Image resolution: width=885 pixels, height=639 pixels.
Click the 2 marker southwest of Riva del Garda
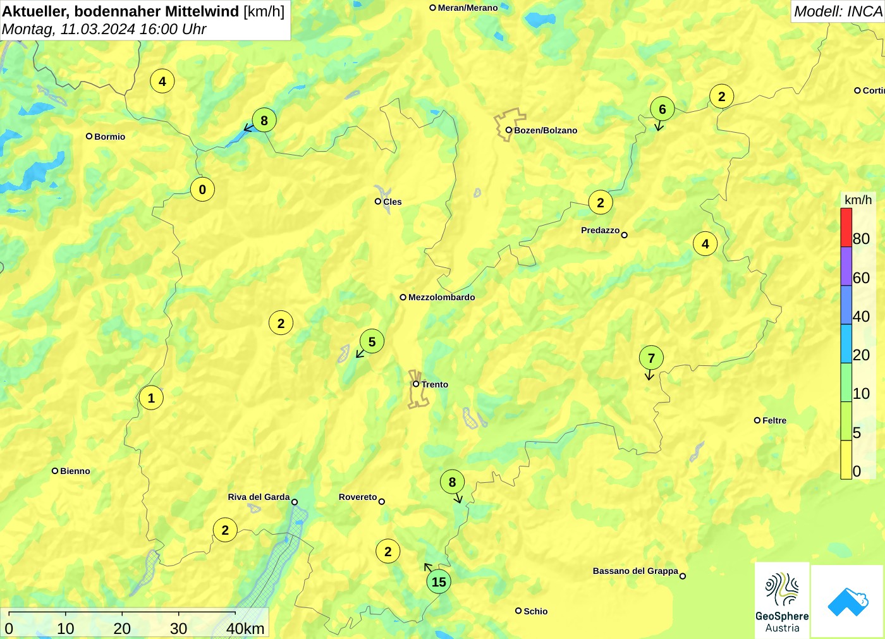click(x=225, y=530)
